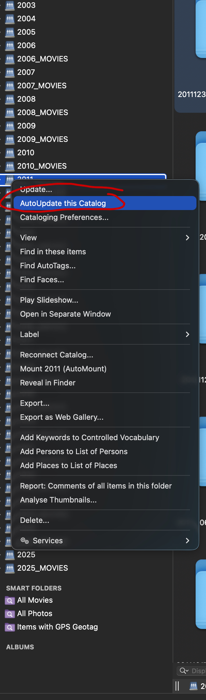Choose AutoUpdate this Catalog
Image resolution: width=206 pixels, height=700 pixels.
pos(63,203)
